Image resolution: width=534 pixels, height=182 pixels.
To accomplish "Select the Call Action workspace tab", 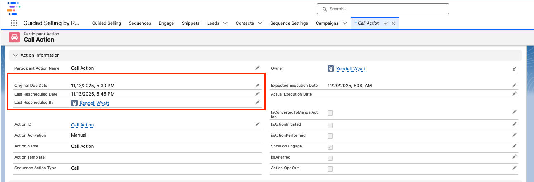I will (x=367, y=23).
